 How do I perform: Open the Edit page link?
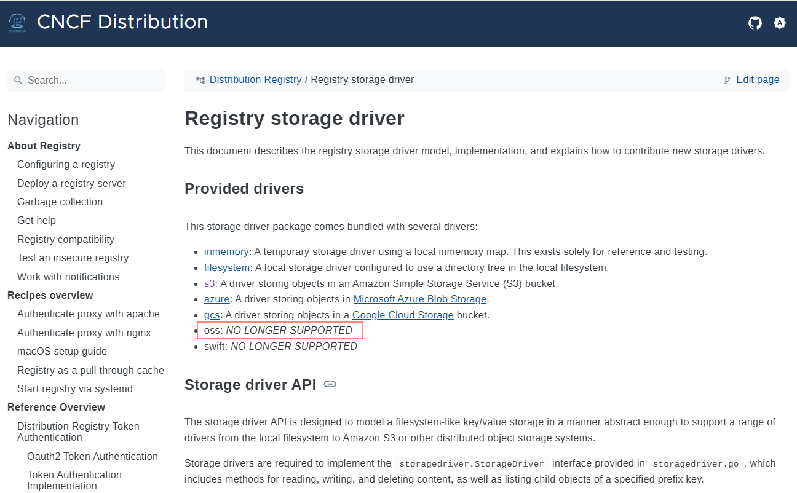758,80
